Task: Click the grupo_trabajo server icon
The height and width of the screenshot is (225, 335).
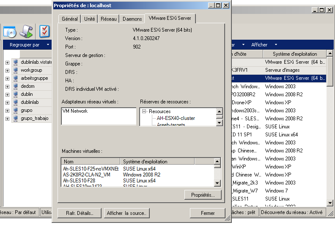Action: coord(16,119)
